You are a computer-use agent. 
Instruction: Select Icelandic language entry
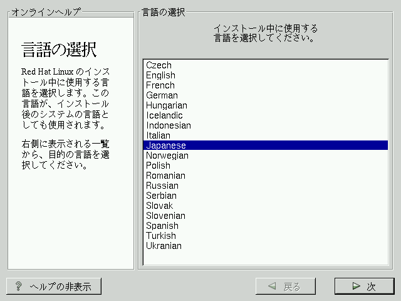click(x=164, y=115)
